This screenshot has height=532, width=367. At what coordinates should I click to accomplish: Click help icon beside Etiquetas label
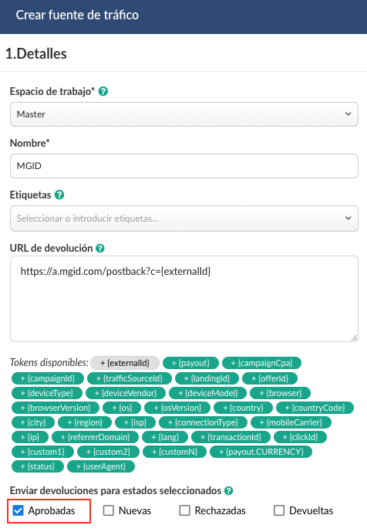pos(59,195)
